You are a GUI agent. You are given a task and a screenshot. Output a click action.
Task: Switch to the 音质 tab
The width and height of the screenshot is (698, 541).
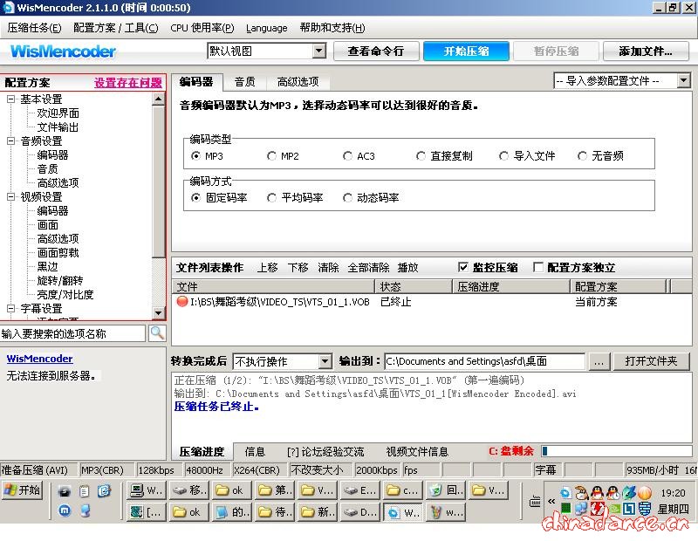tap(244, 82)
